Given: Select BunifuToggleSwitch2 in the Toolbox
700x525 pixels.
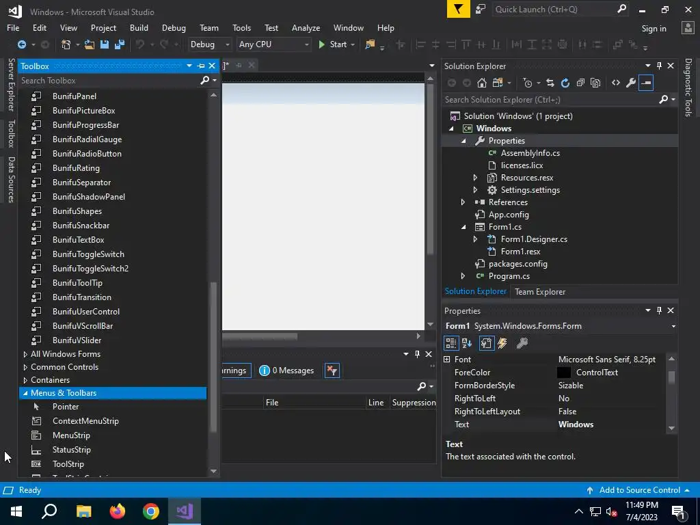Looking at the screenshot, I should point(90,268).
